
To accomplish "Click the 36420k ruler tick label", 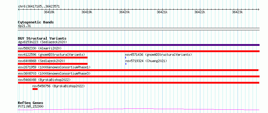I will 125,12.
